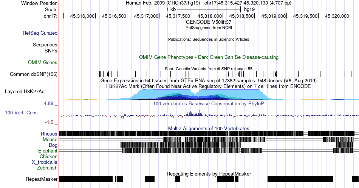This screenshot has width=359, height=188.
Task: Click the X_tropicalis alignment label
Action: click(45, 162)
